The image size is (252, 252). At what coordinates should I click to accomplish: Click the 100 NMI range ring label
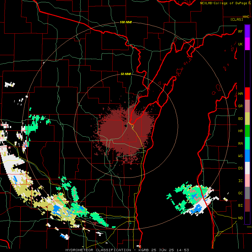point(126,22)
